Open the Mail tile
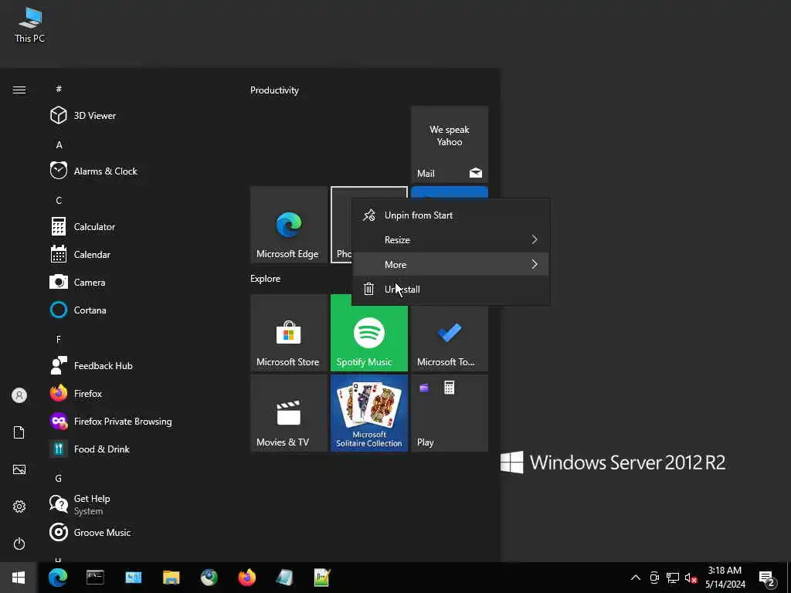The height and width of the screenshot is (593, 791). click(x=450, y=144)
